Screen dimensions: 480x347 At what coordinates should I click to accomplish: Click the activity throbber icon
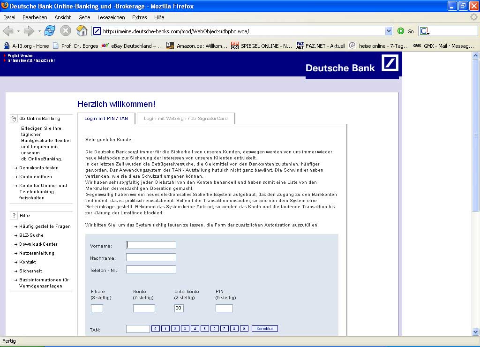[473, 17]
